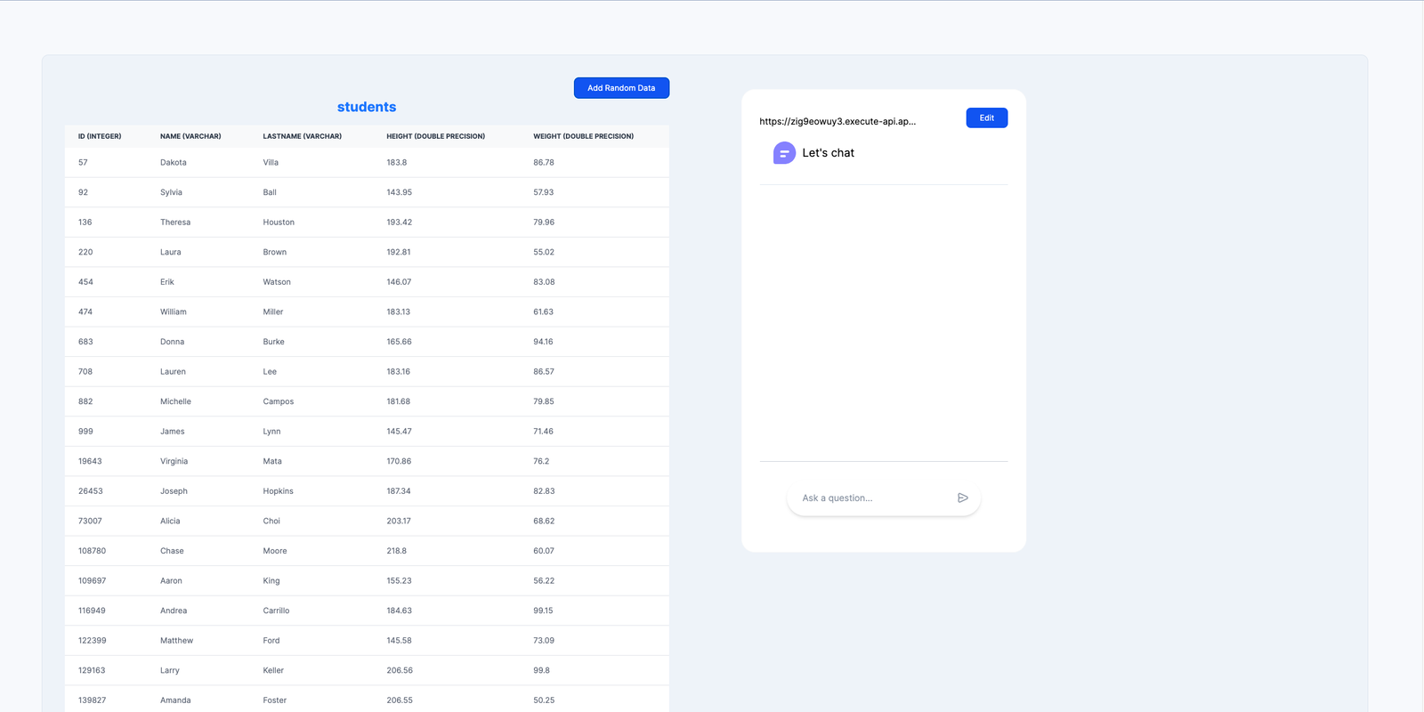The image size is (1424, 712).
Task: Click the LASTNAME (VARCHAR) column header
Action: (x=302, y=136)
